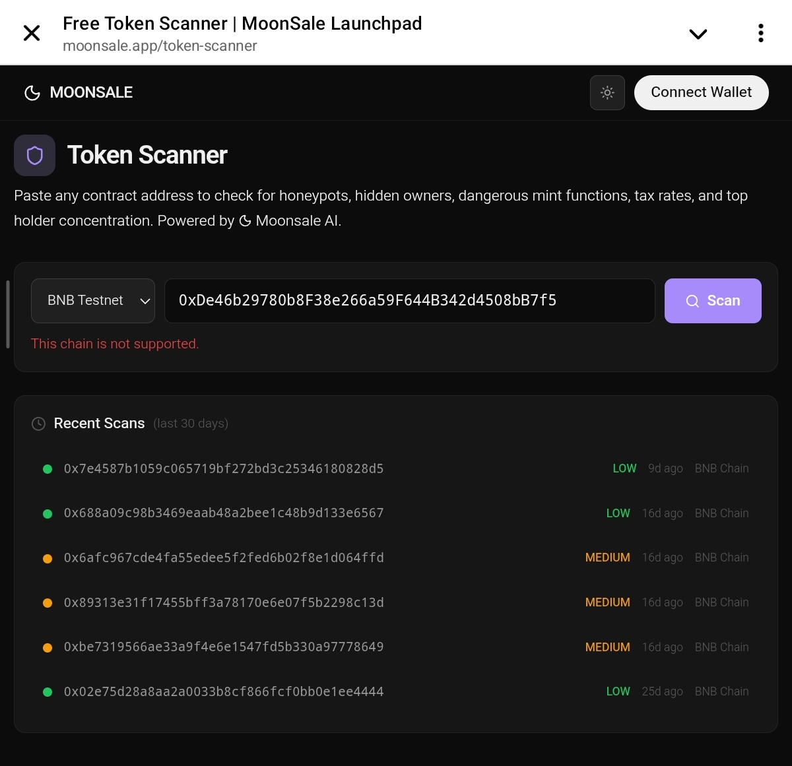Toggle light/dark theme with sun icon

pos(607,92)
